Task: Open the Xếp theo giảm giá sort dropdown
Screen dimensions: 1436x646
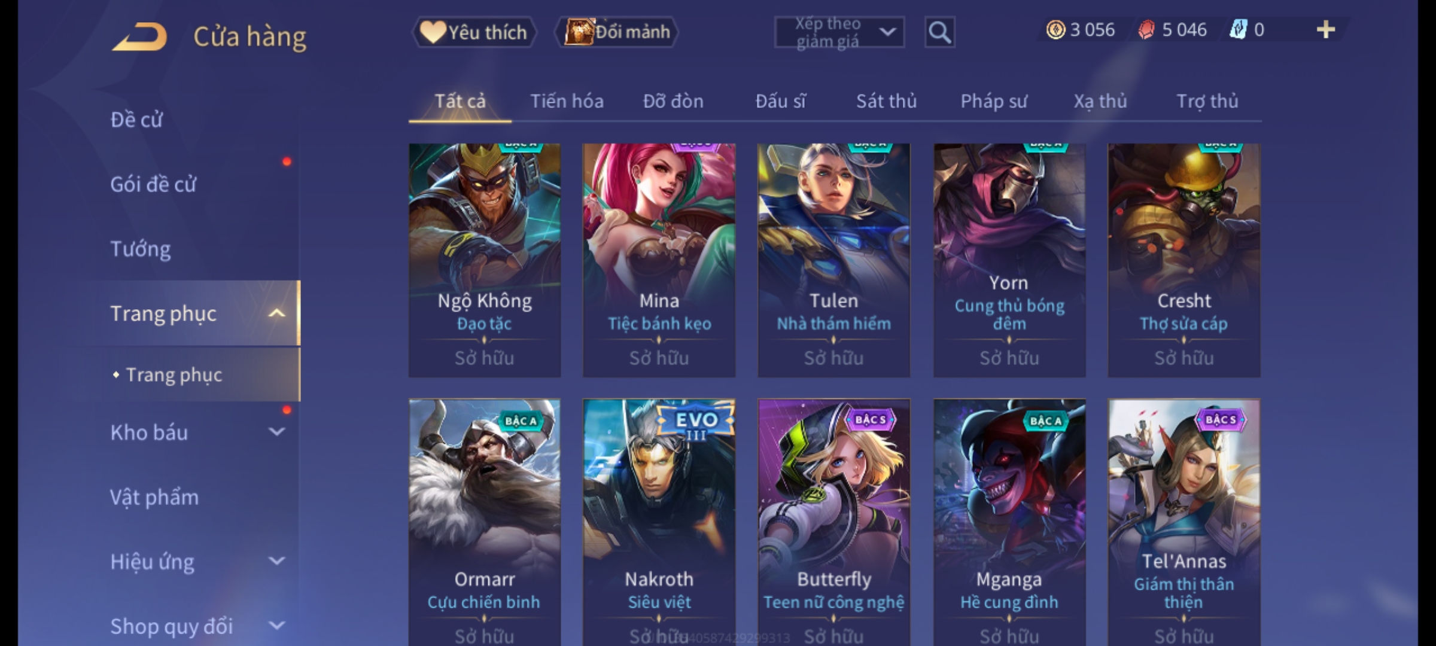Action: point(839,32)
